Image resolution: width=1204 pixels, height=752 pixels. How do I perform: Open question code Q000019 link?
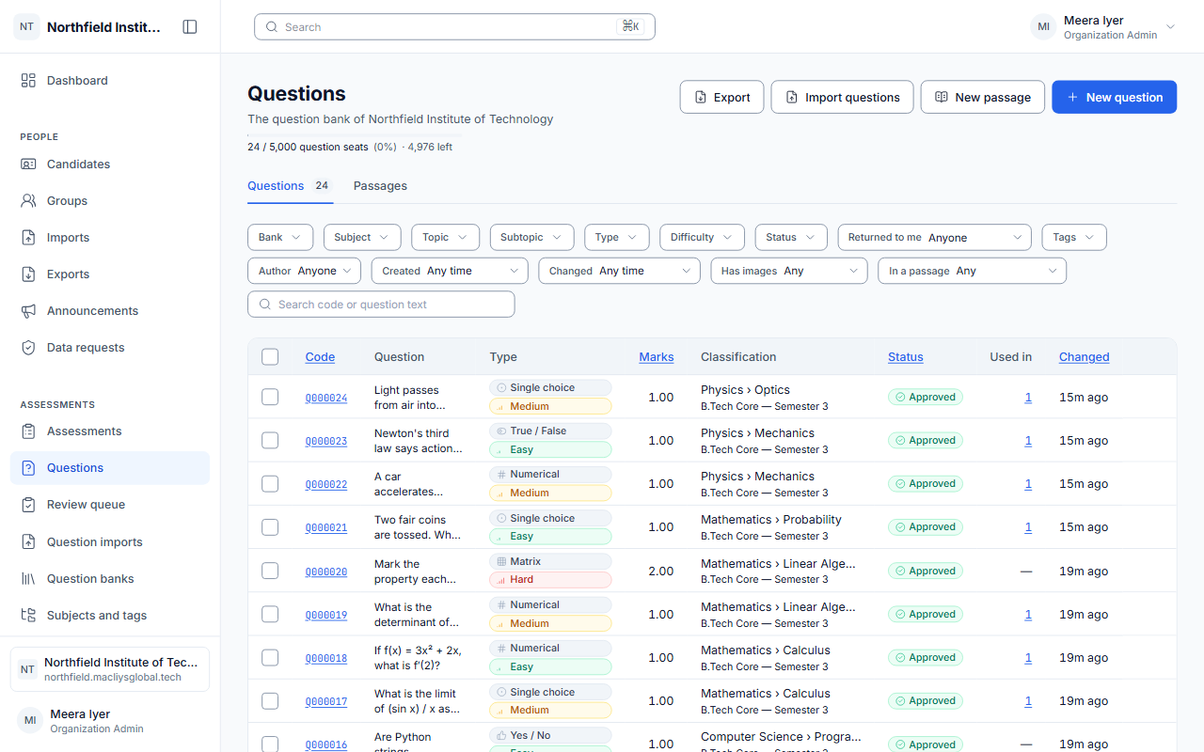coord(326,615)
